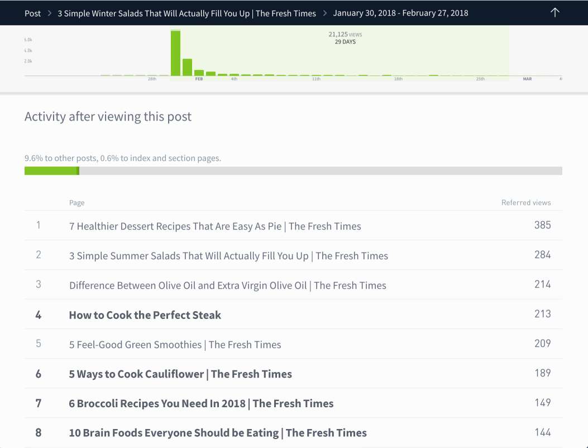Open "6 Broccoli Recipes You Need In 2018"

click(x=200, y=403)
